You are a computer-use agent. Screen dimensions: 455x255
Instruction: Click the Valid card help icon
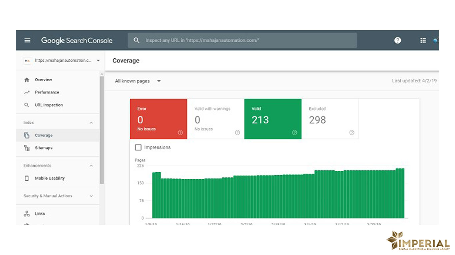(x=294, y=132)
